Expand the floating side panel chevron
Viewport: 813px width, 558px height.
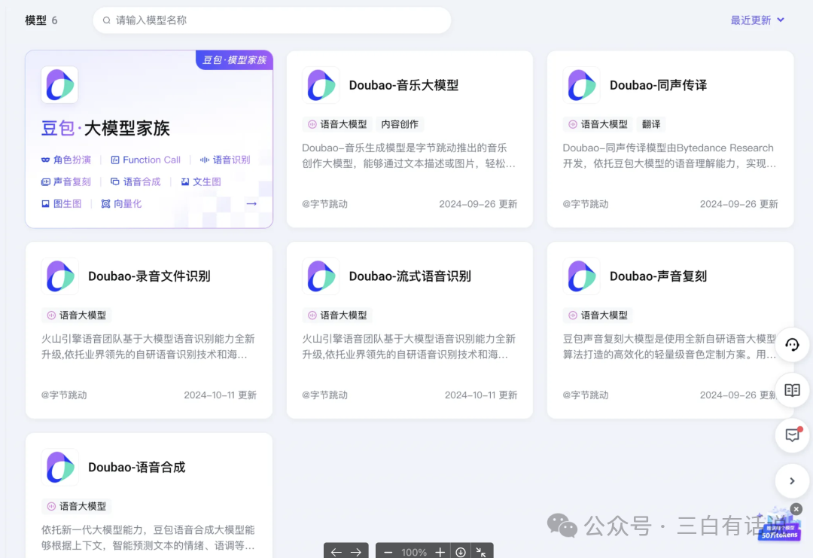click(x=792, y=480)
